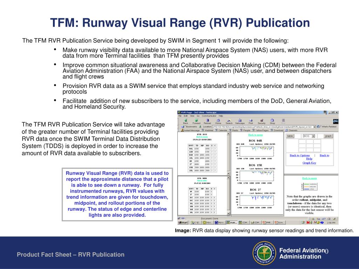The image size is (359, 269).
Task: Click the taskbar clock 2:56 PM
Action: coord(331,222)
